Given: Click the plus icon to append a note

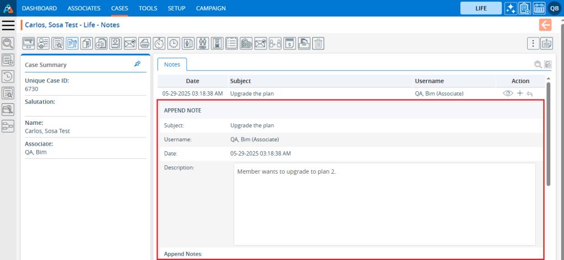Looking at the screenshot, I should click(x=520, y=94).
